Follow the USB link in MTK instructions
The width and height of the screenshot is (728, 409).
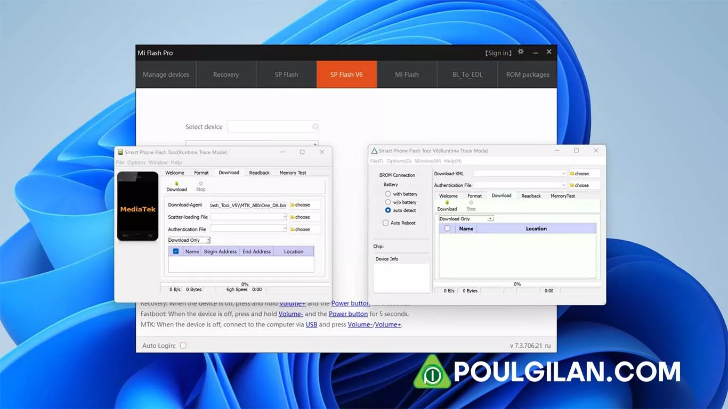tap(311, 324)
